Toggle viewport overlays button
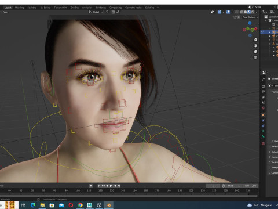 tap(228, 12)
